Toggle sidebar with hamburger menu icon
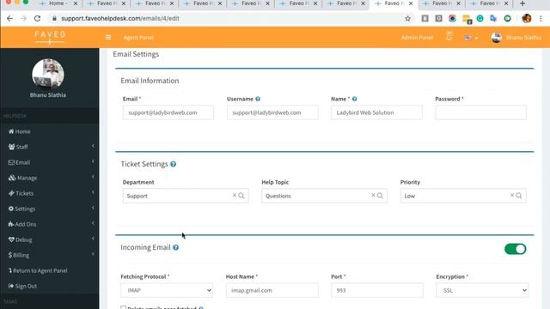 tap(108, 37)
